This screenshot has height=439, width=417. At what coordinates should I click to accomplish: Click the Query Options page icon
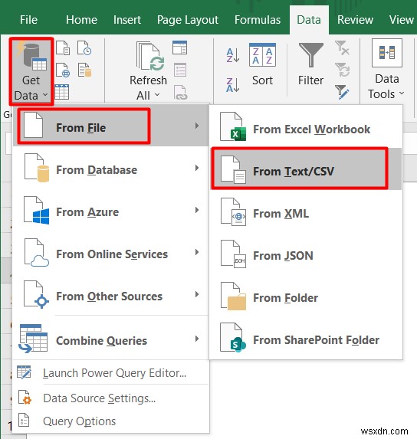tap(24, 420)
